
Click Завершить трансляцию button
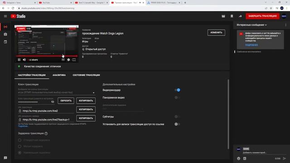click(x=262, y=16)
